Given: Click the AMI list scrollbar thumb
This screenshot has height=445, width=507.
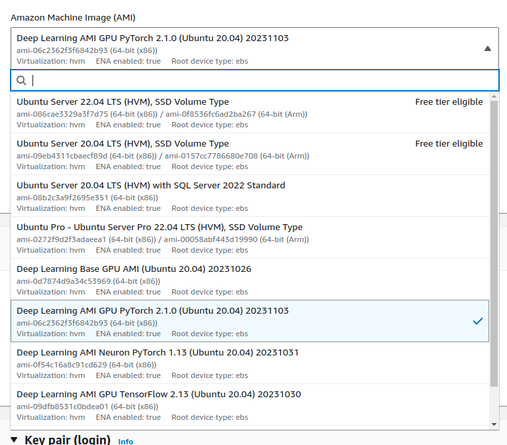Looking at the screenshot, I should (x=494, y=243).
